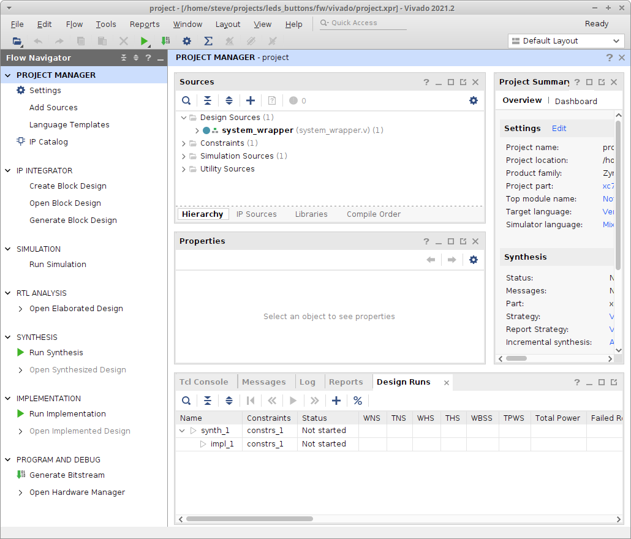The image size is (631, 539).
Task: Collapse the PROJECT MANAGER section in Flow Navigator
Action: click(x=8, y=75)
